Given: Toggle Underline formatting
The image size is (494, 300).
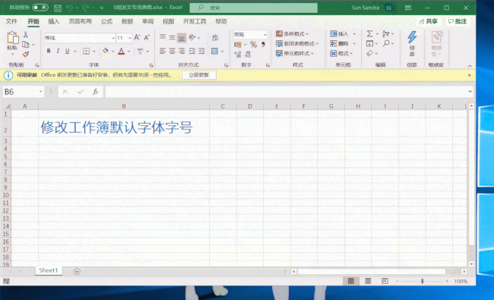Looking at the screenshot, I should (67, 51).
